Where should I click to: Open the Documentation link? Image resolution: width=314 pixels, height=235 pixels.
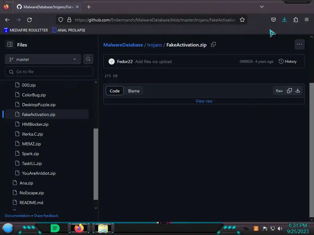17,216
